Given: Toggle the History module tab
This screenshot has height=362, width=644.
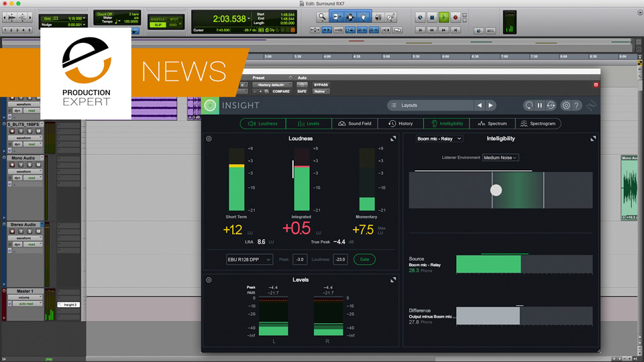Looking at the screenshot, I should pyautogui.click(x=400, y=123).
